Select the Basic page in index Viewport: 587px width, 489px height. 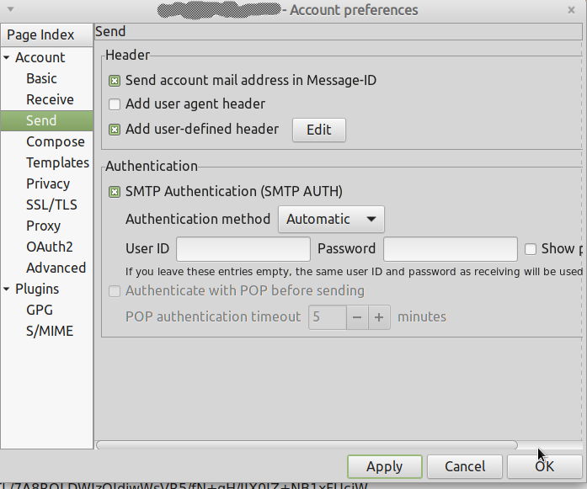pyautogui.click(x=41, y=79)
